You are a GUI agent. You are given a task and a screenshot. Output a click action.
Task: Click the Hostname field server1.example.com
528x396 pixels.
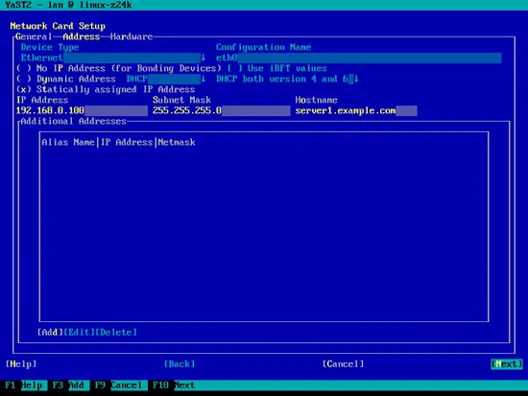pos(356,110)
